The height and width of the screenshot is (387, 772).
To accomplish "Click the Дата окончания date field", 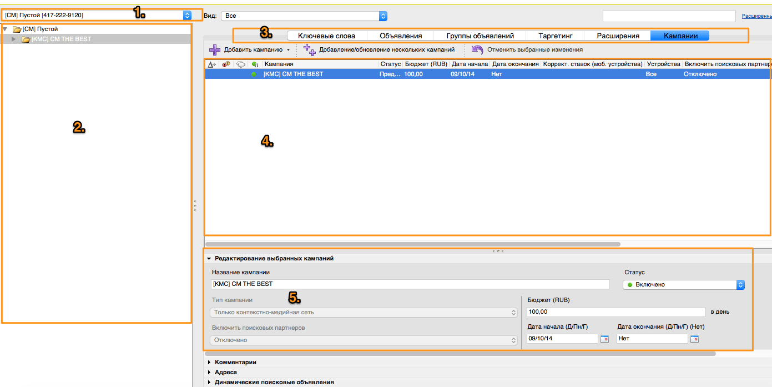I will (652, 339).
